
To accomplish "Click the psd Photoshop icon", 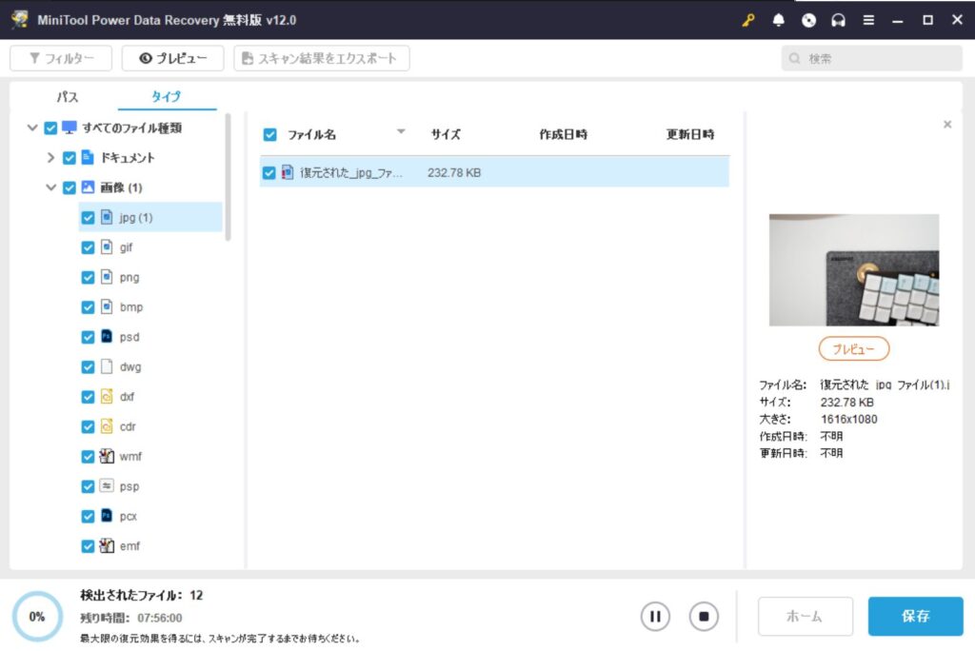I will coord(107,336).
